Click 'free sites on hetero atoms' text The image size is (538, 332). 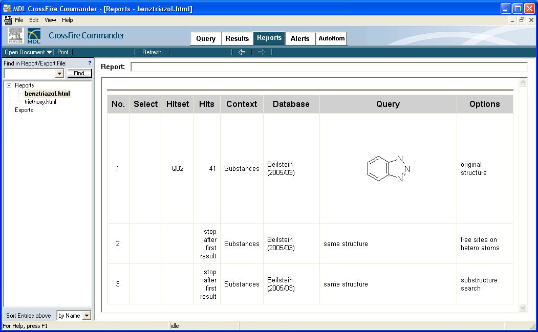pos(480,244)
